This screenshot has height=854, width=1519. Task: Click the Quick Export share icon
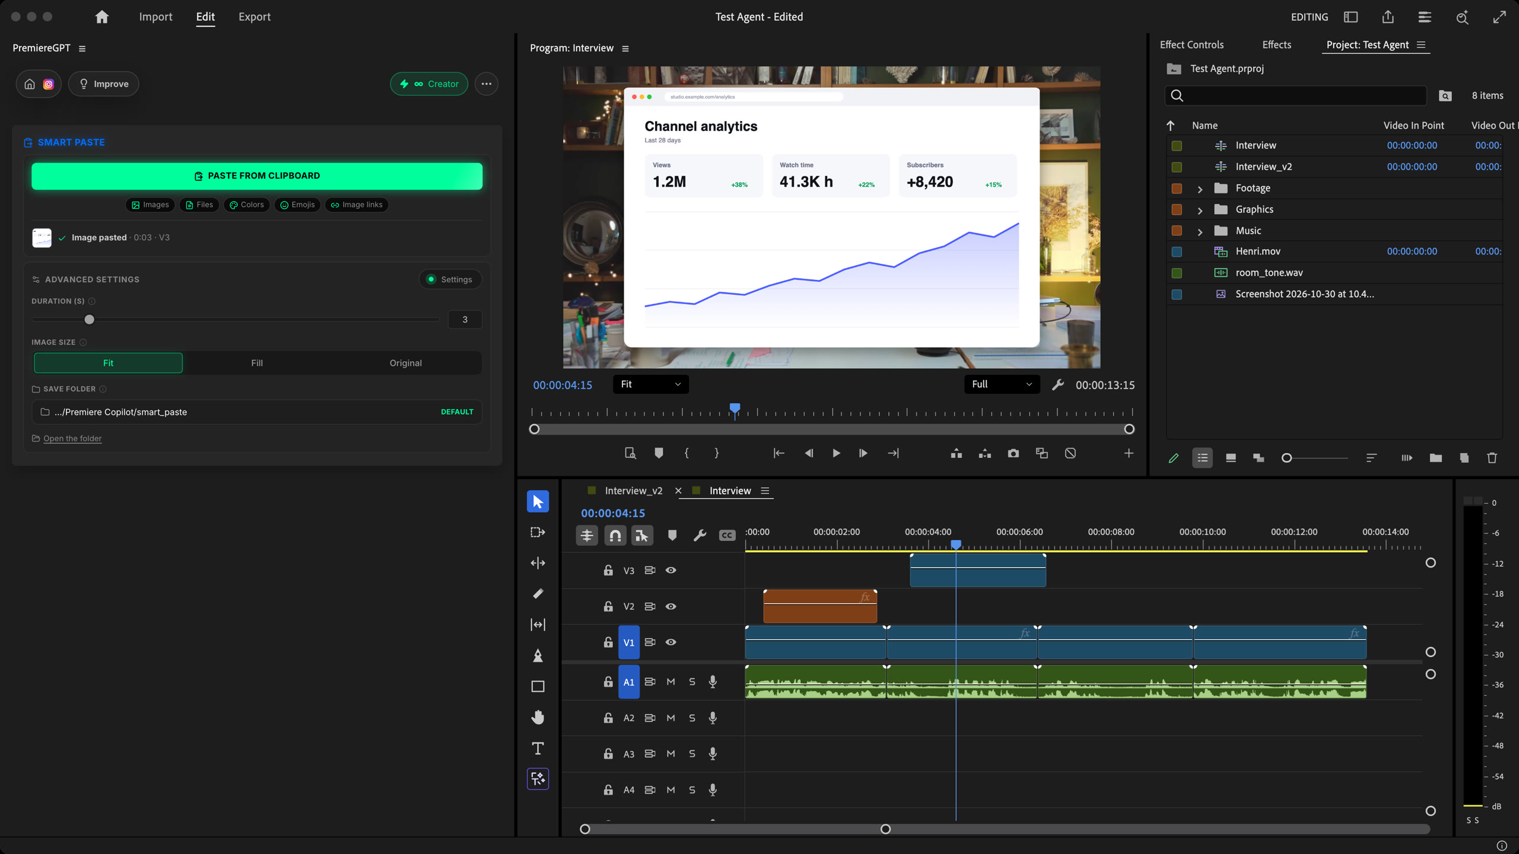1387,17
